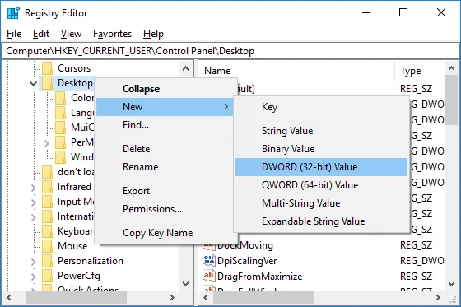
Task: Expand the PerMonitorSettings subkey arrow
Action: click(46, 143)
